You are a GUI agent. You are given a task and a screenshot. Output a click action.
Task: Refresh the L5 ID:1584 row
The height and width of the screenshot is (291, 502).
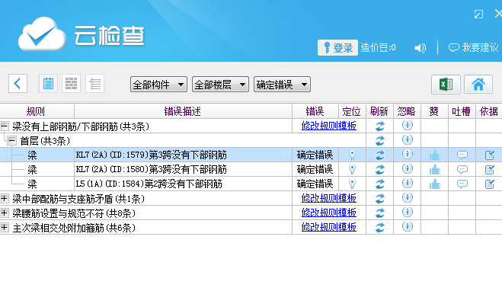[x=379, y=184]
